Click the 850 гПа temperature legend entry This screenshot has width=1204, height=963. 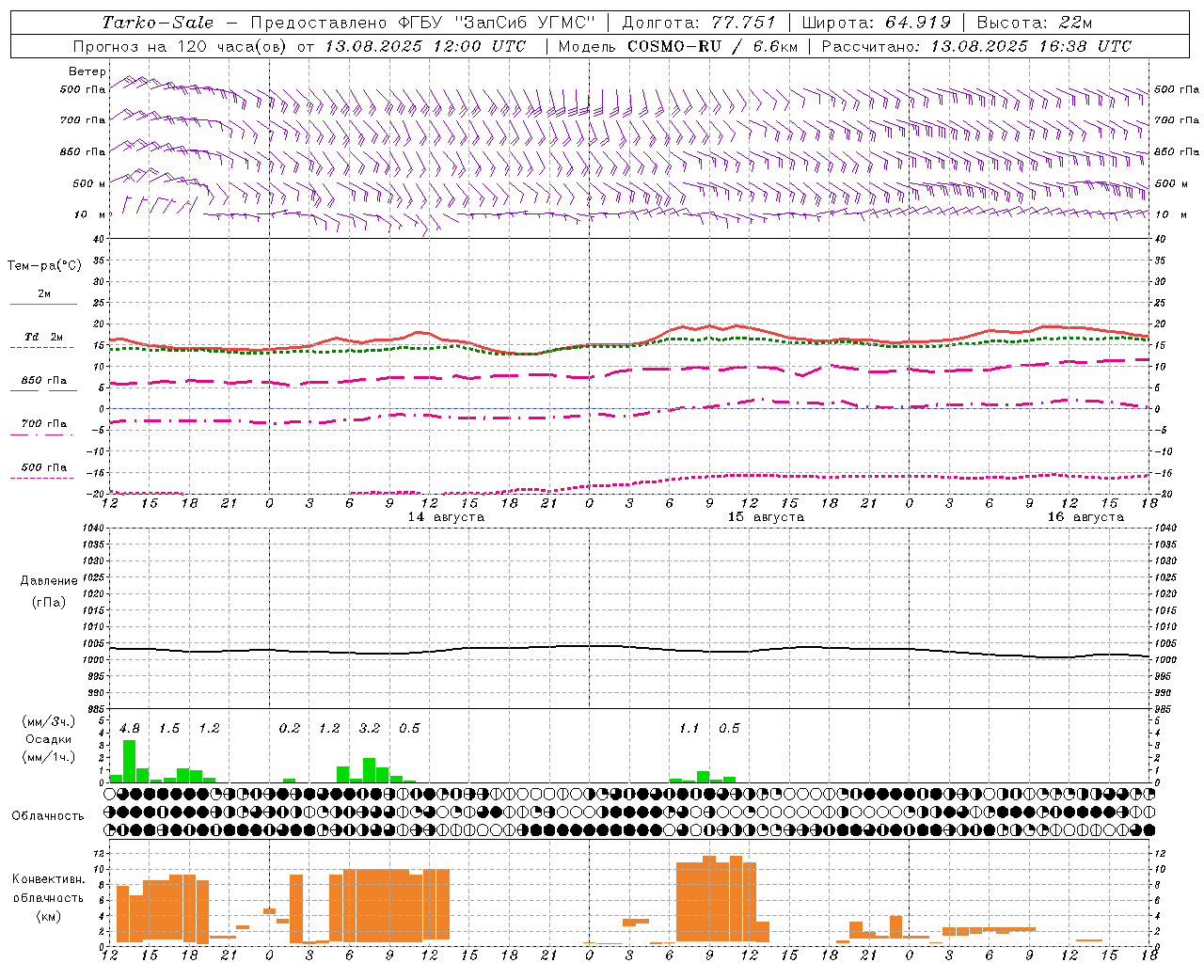pyautogui.click(x=43, y=381)
